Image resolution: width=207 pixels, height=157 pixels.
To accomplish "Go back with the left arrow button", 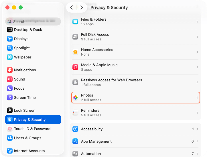I will tap(72, 7).
